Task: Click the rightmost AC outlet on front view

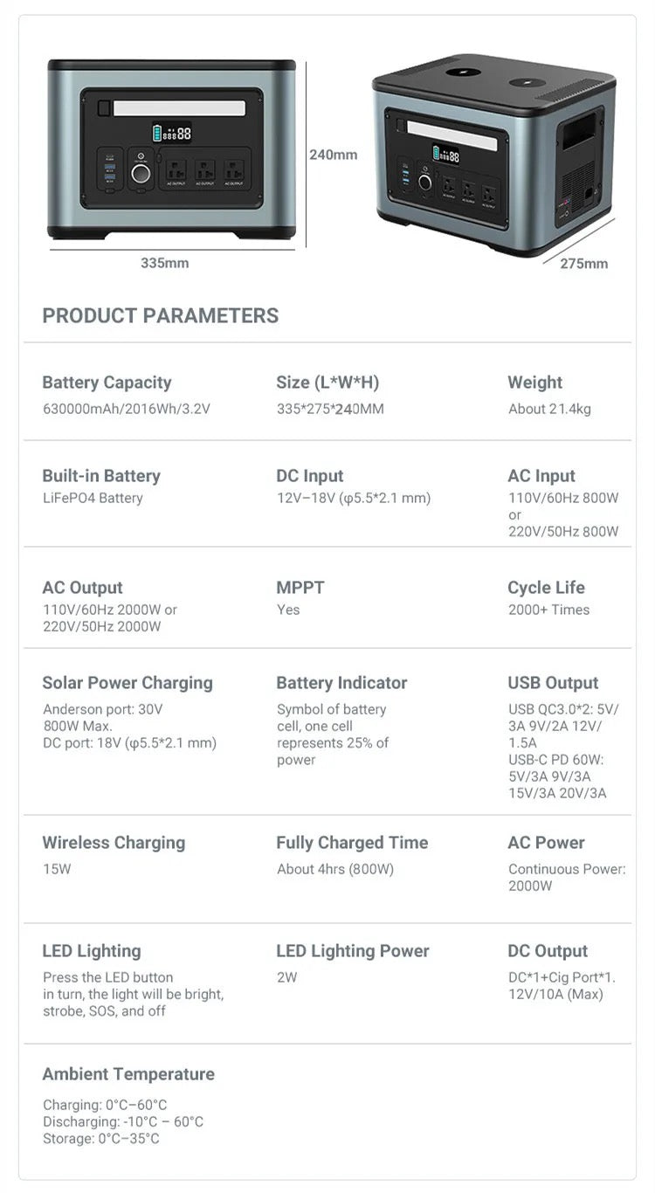Action: click(x=233, y=169)
